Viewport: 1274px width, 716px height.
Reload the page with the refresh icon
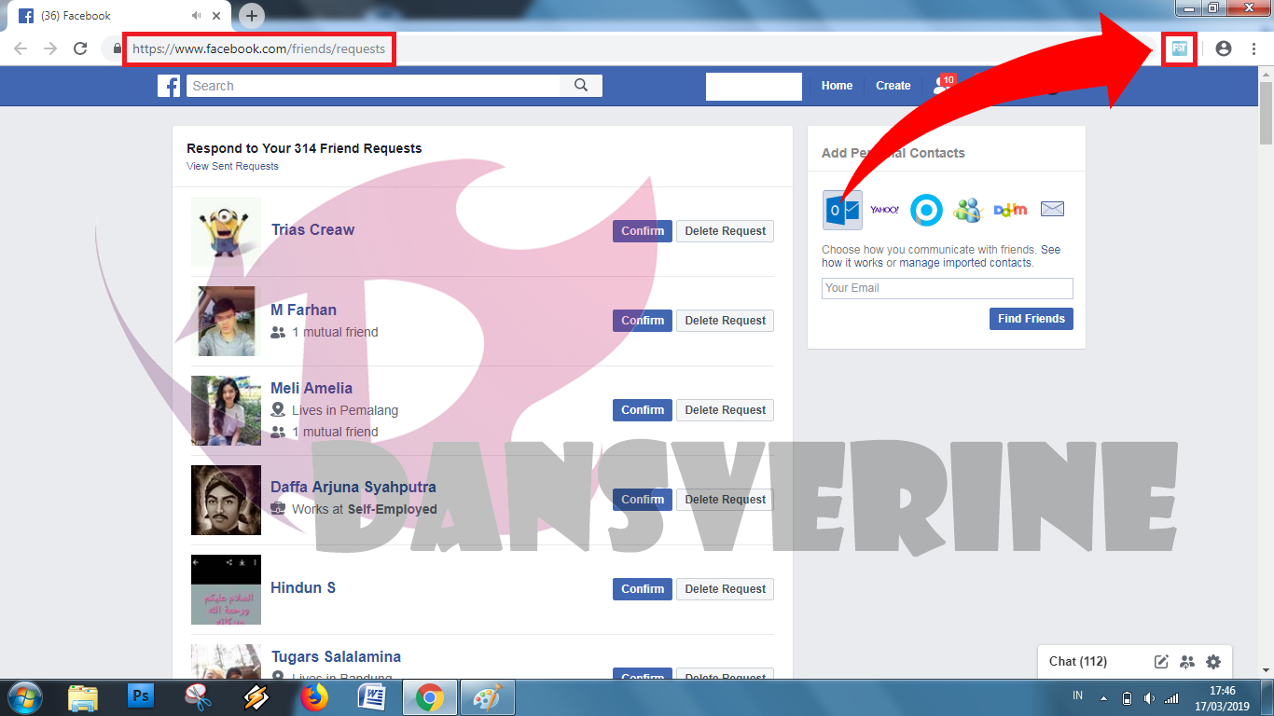(80, 48)
